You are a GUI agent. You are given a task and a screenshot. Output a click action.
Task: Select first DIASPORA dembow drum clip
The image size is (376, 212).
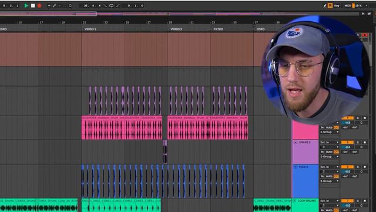pos(103,128)
